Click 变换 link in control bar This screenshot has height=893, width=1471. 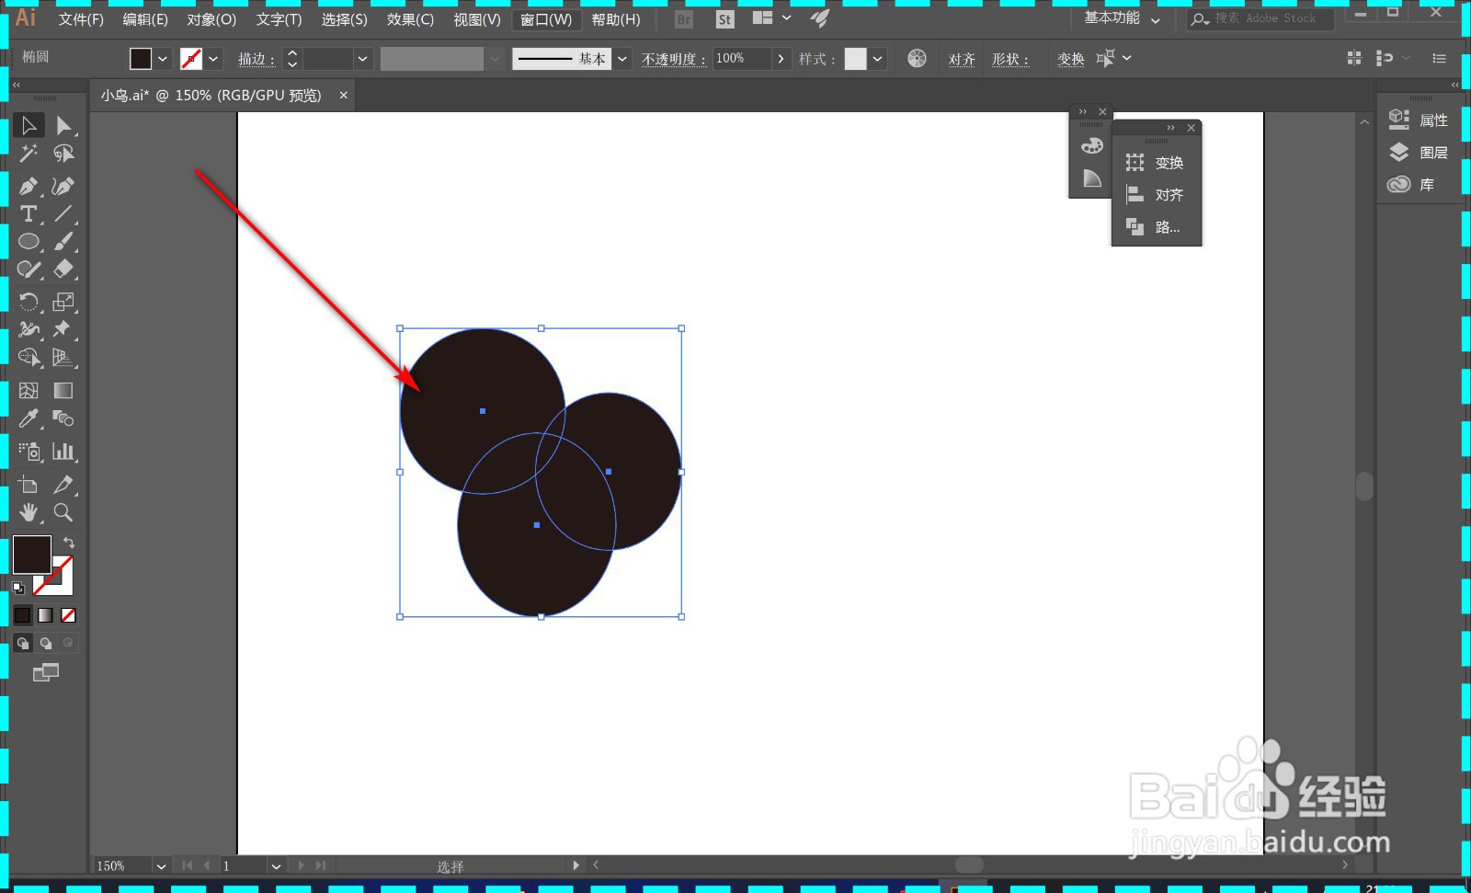coord(1071,60)
